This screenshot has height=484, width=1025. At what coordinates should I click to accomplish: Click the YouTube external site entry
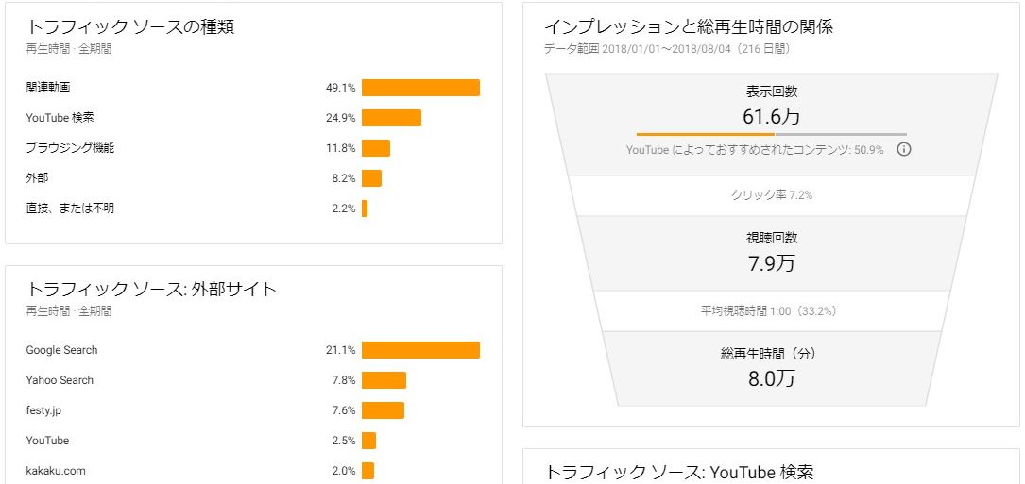point(47,441)
